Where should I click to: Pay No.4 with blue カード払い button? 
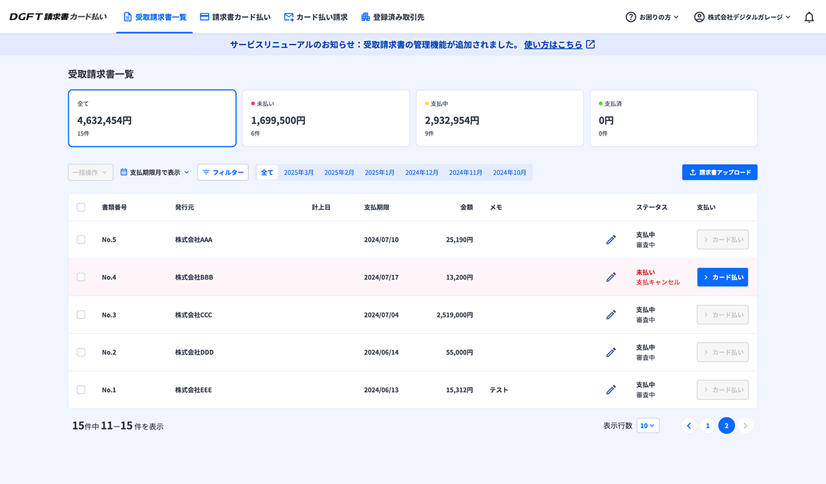click(x=722, y=277)
